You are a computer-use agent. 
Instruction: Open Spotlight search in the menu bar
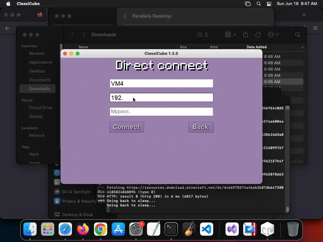pyautogui.click(x=259, y=4)
